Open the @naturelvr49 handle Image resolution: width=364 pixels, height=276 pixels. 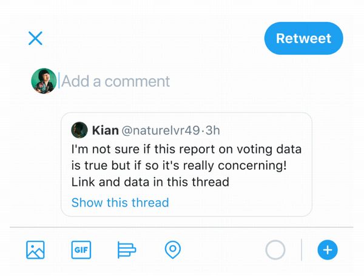pos(160,130)
